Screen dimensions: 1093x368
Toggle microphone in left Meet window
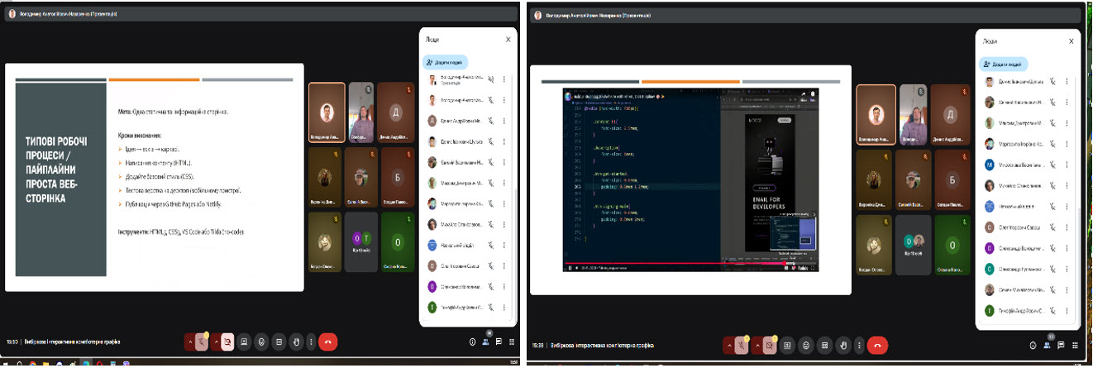[202, 342]
